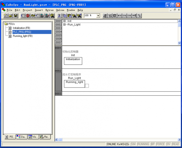Open the Extras menu
Viewport: 182px width, 148px height.
click(49, 10)
